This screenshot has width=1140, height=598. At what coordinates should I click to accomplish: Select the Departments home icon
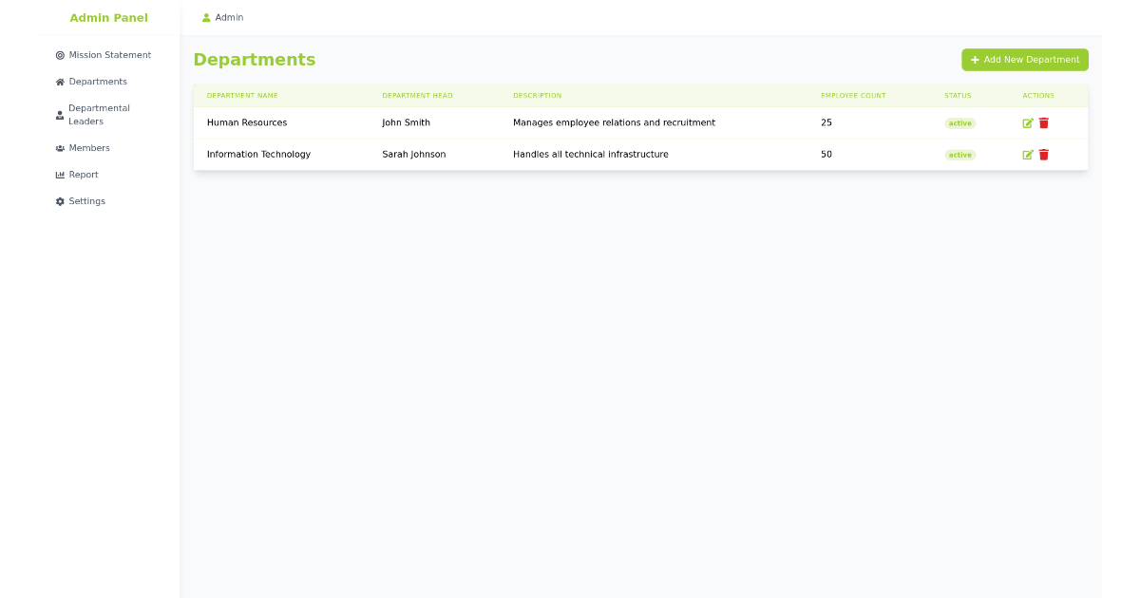pyautogui.click(x=60, y=81)
